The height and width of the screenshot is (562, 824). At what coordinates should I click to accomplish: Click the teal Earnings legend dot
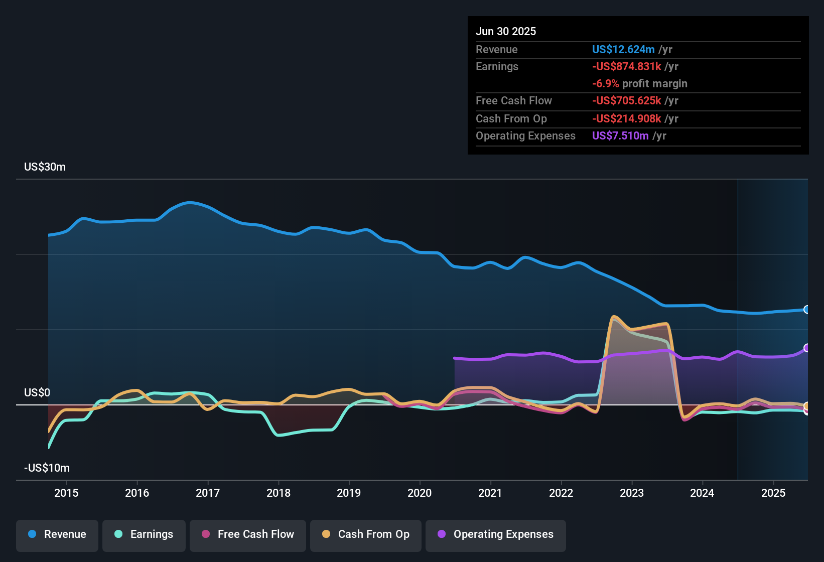pyautogui.click(x=118, y=534)
